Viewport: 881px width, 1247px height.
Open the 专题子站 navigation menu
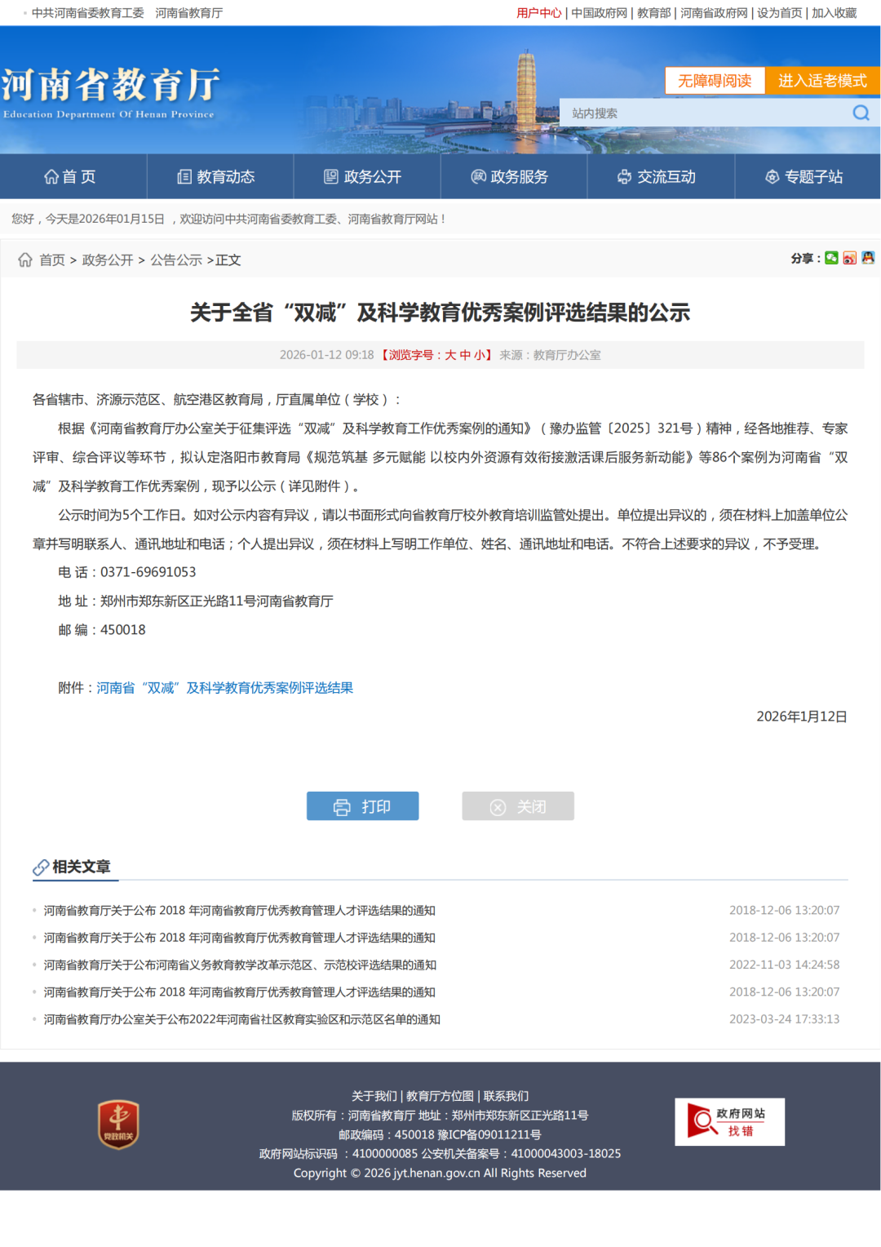pyautogui.click(x=804, y=177)
